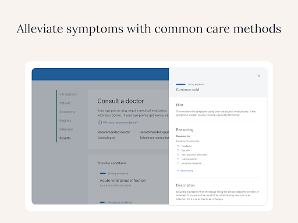Image resolution: width=298 pixels, height=223 pixels.
Task: Click the Moderate evidence indicator bar
Action: pos(102,203)
